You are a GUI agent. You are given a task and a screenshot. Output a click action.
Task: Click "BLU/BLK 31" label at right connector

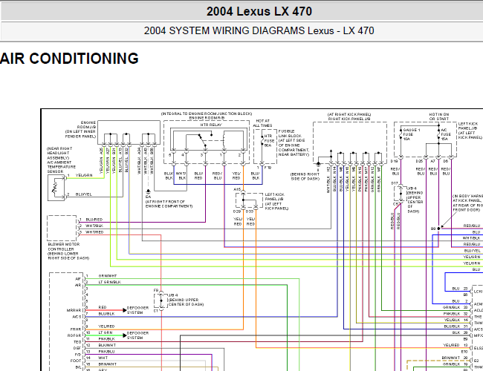pyautogui.click(x=456, y=326)
